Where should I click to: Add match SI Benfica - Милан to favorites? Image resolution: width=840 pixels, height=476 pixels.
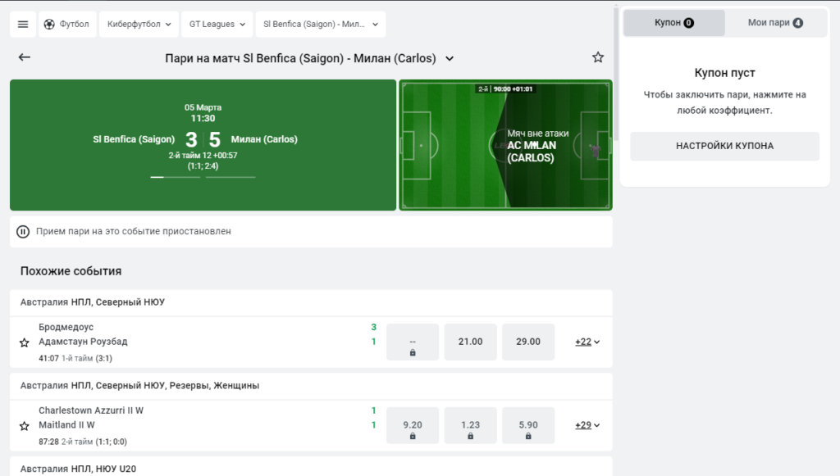coord(598,57)
